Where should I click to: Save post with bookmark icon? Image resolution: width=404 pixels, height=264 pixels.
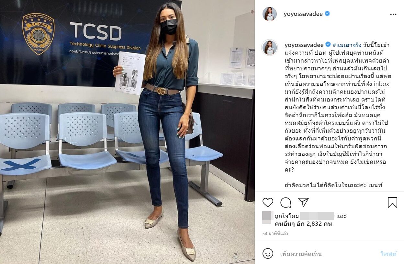point(392,202)
